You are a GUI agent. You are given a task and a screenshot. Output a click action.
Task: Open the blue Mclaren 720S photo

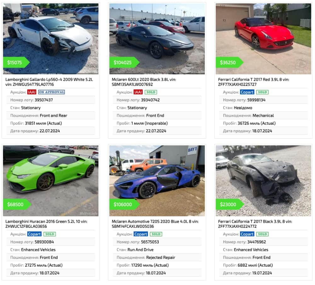click(x=157, y=181)
